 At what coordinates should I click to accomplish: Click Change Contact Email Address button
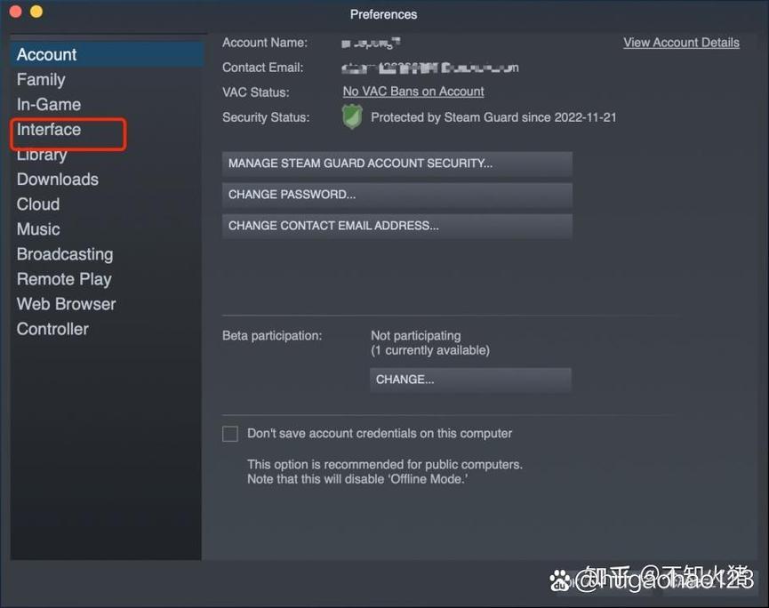click(397, 226)
